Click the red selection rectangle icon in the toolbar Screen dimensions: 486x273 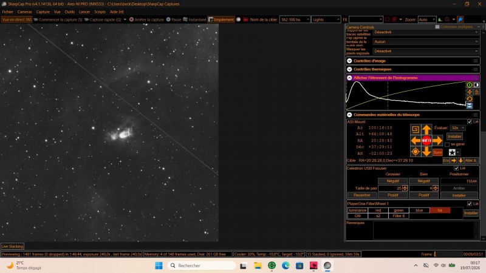(387, 19)
